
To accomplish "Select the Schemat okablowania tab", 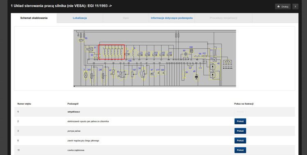I will tap(34, 18).
